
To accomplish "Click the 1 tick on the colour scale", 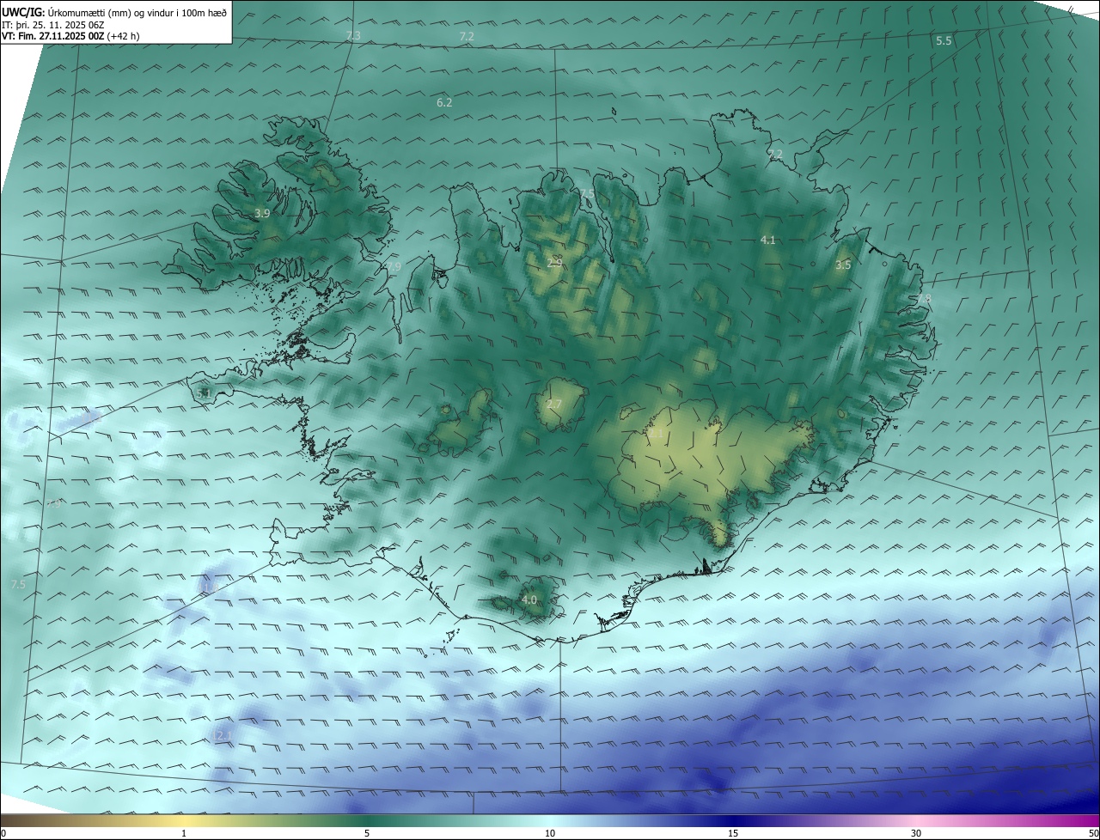I will (184, 833).
